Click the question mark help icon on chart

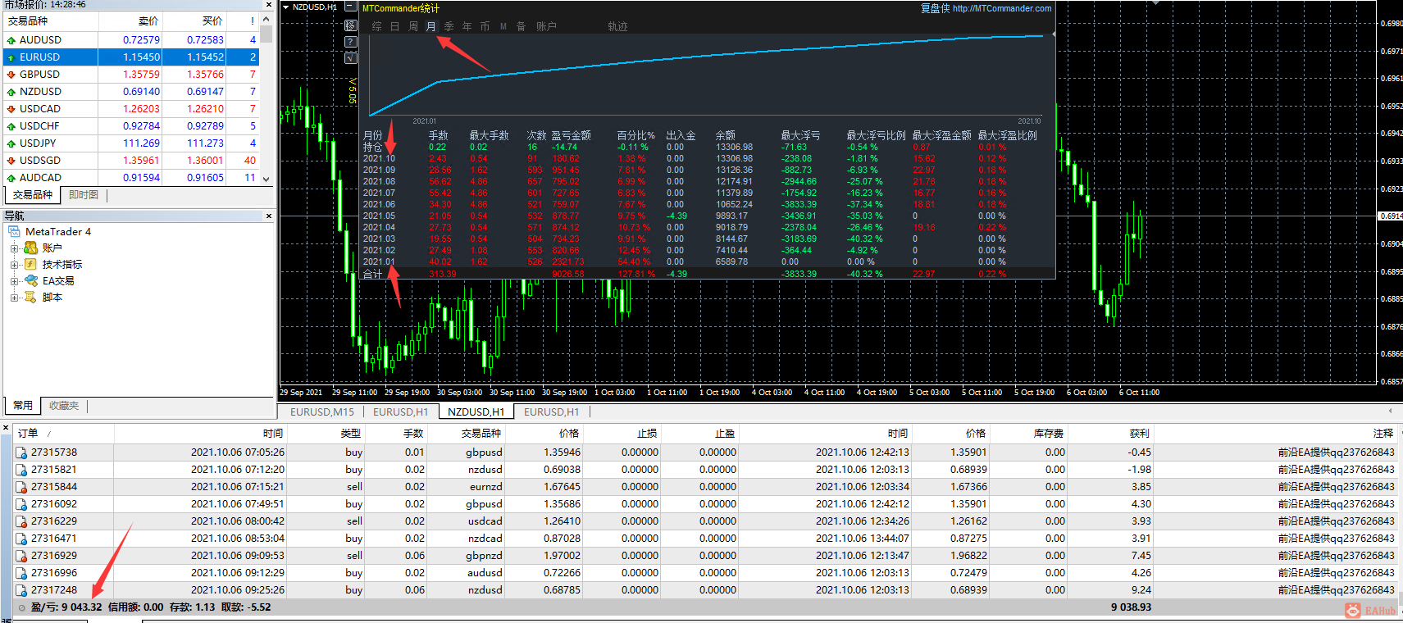351,42
